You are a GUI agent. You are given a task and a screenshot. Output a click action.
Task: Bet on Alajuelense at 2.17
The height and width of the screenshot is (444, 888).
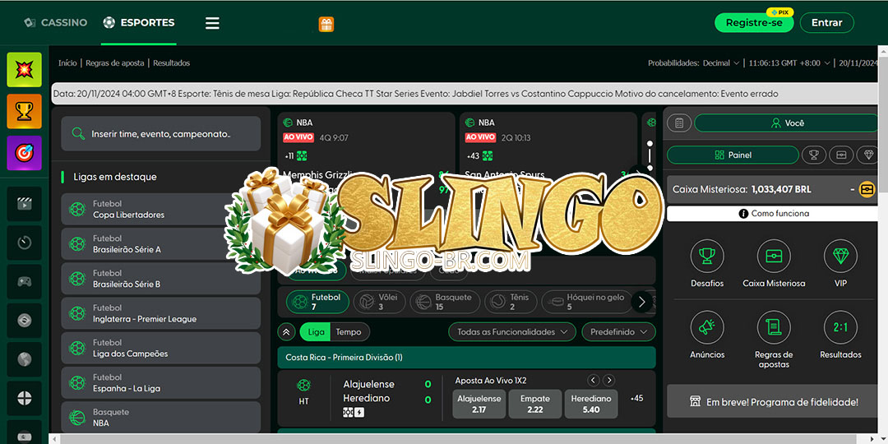tap(479, 404)
